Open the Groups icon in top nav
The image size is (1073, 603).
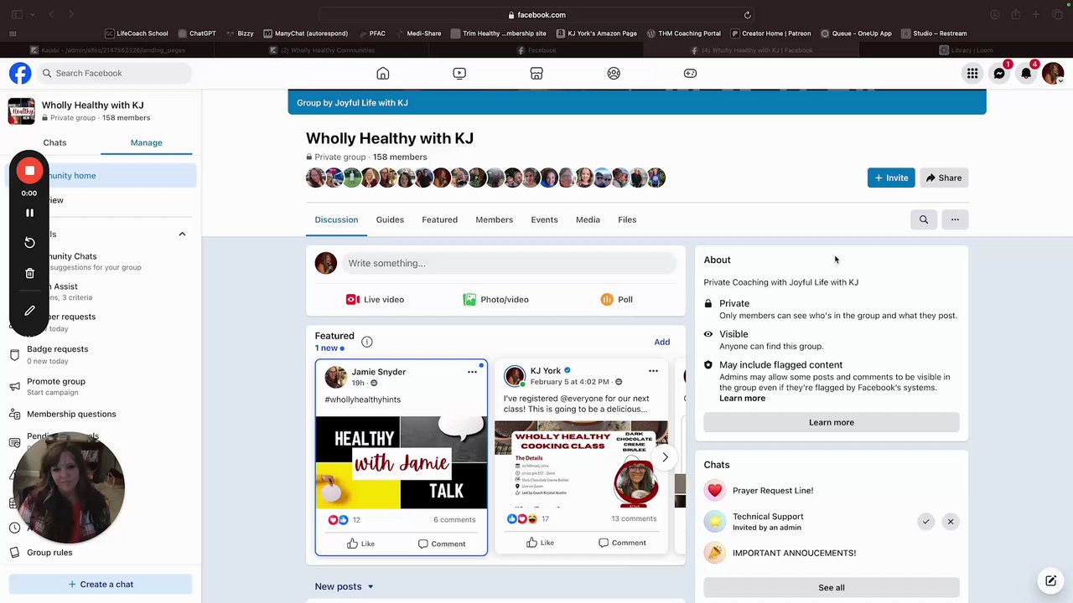click(x=614, y=73)
